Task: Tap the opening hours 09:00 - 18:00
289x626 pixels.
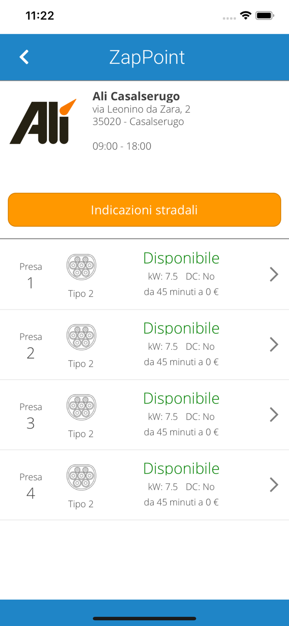Action: coord(122,146)
